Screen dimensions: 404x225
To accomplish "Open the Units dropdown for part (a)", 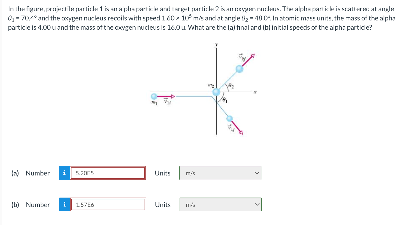I will [220, 173].
